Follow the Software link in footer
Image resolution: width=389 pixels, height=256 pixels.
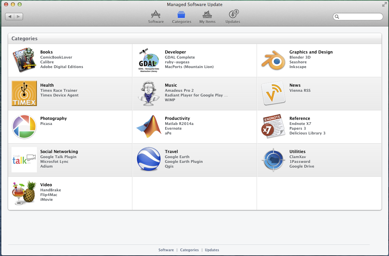click(166, 250)
